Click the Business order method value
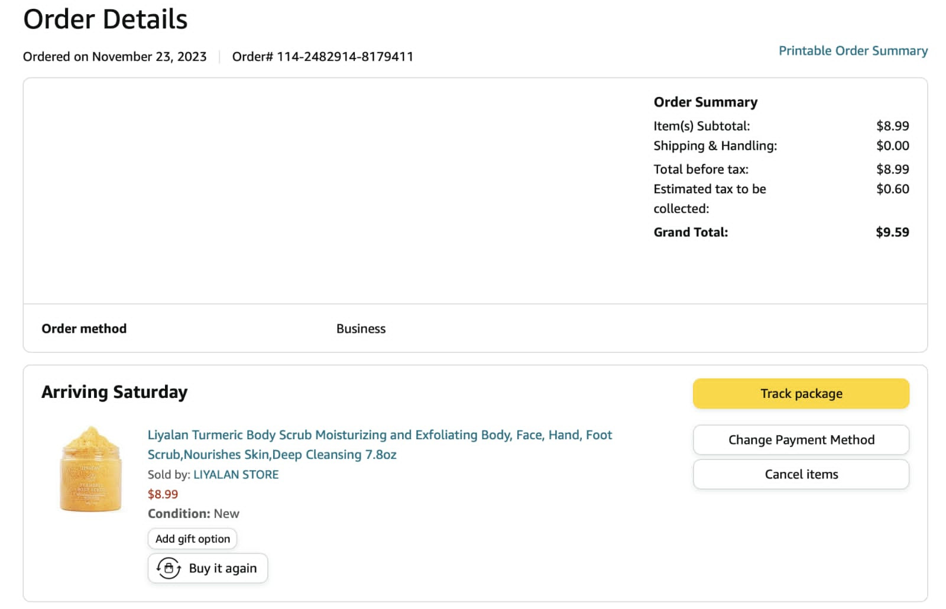The height and width of the screenshot is (609, 946). [361, 329]
